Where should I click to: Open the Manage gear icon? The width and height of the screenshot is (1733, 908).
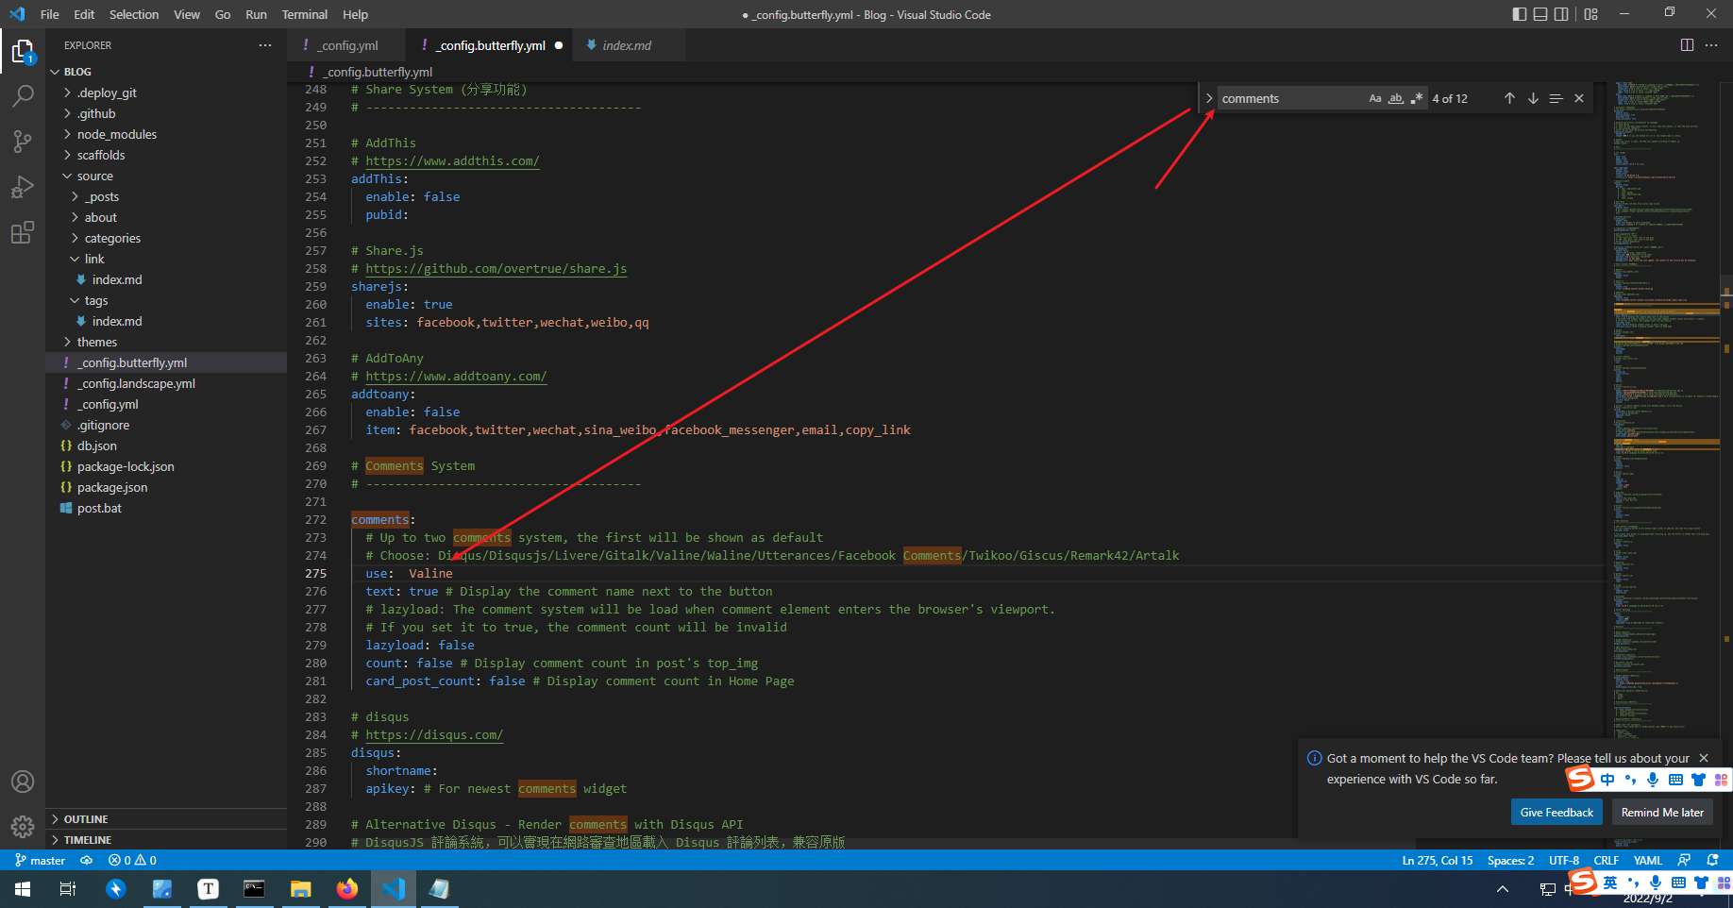[x=23, y=827]
